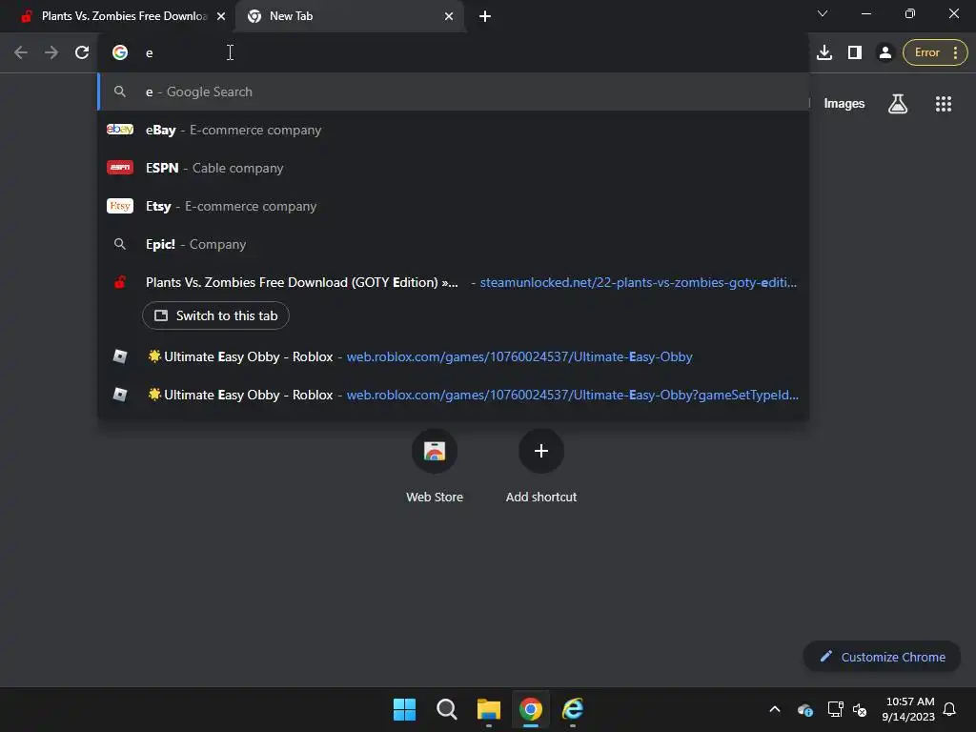Open the notification bell icon
Viewport: 976px width, 732px height.
pos(950,709)
